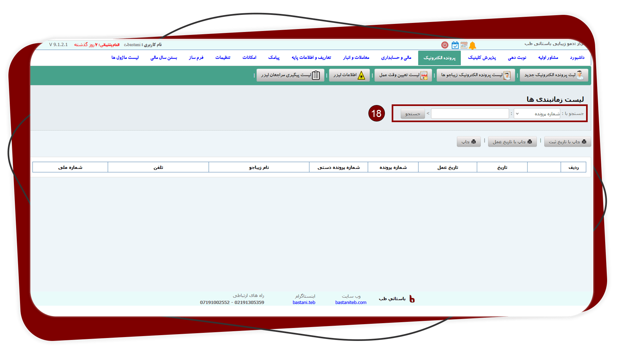
Task: Click version V 9.1.2.1 label
Action: [58, 45]
